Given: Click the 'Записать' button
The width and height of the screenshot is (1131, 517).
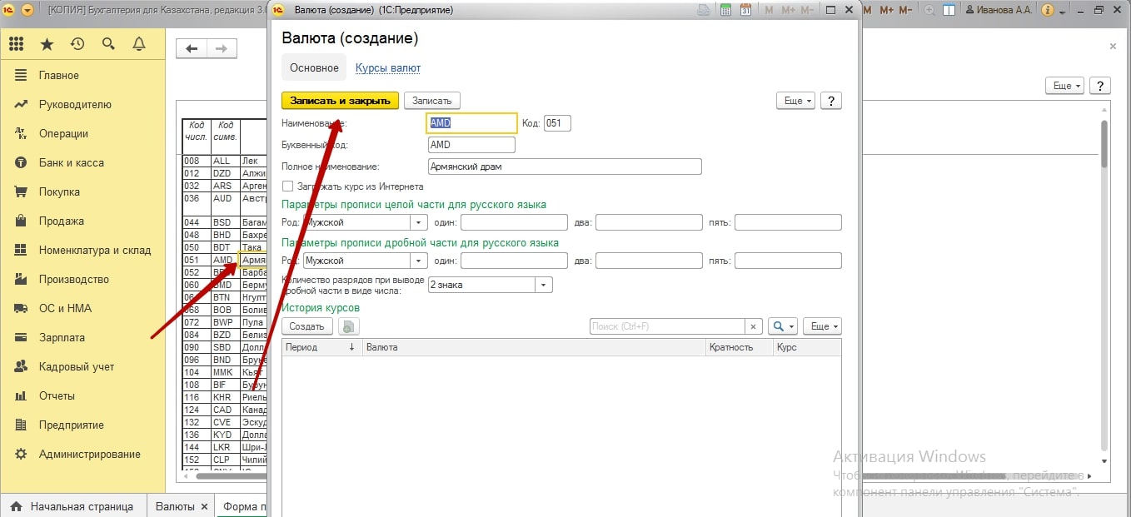Looking at the screenshot, I should coord(431,101).
